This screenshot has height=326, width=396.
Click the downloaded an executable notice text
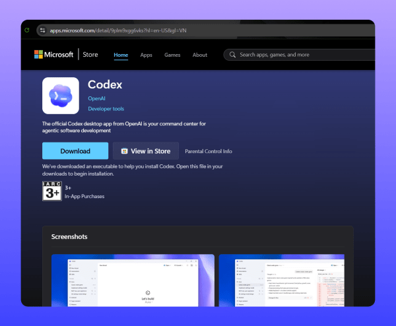click(133, 170)
